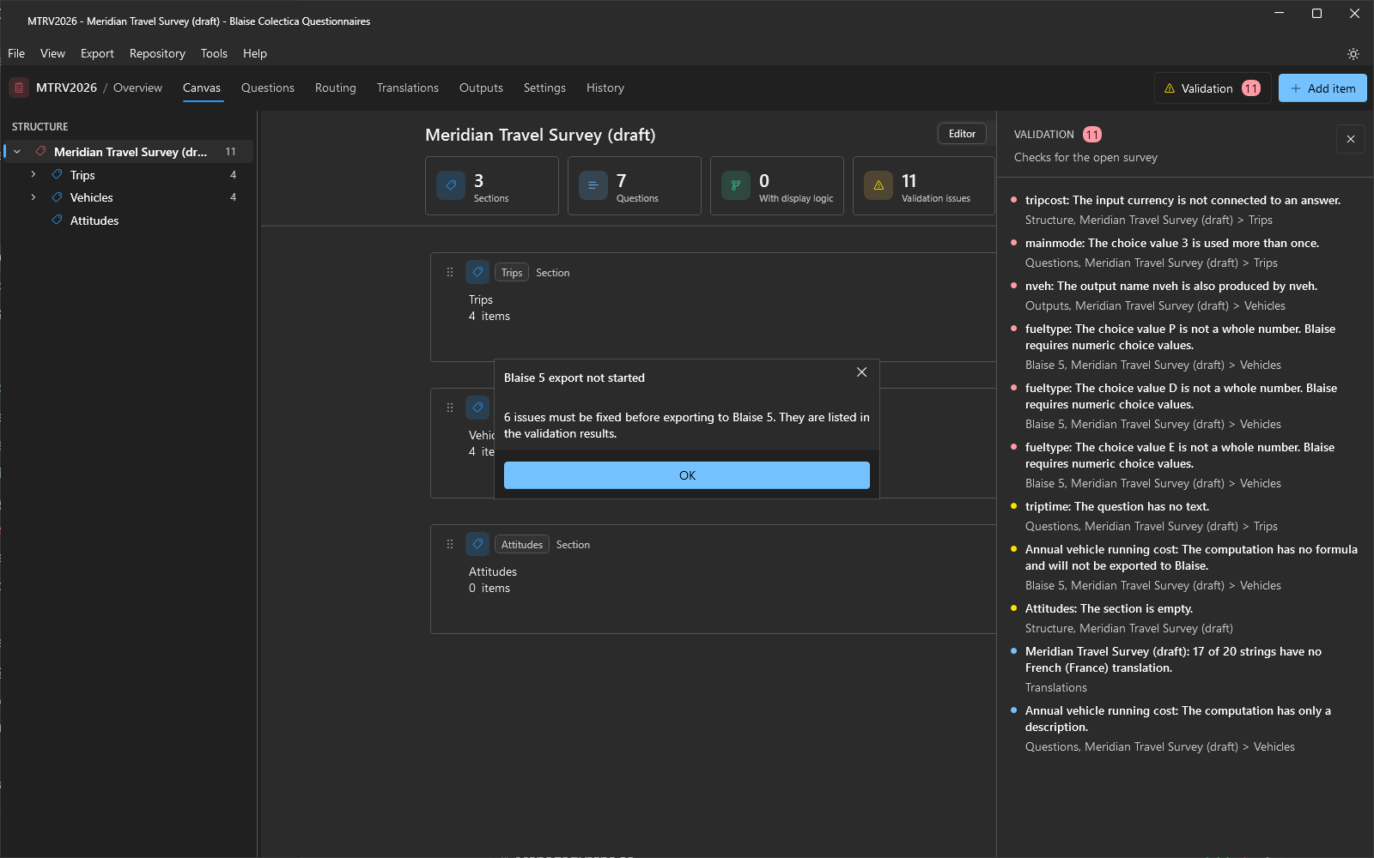Click the Validation warning triangle icon
The height and width of the screenshot is (858, 1374).
coord(1170,88)
